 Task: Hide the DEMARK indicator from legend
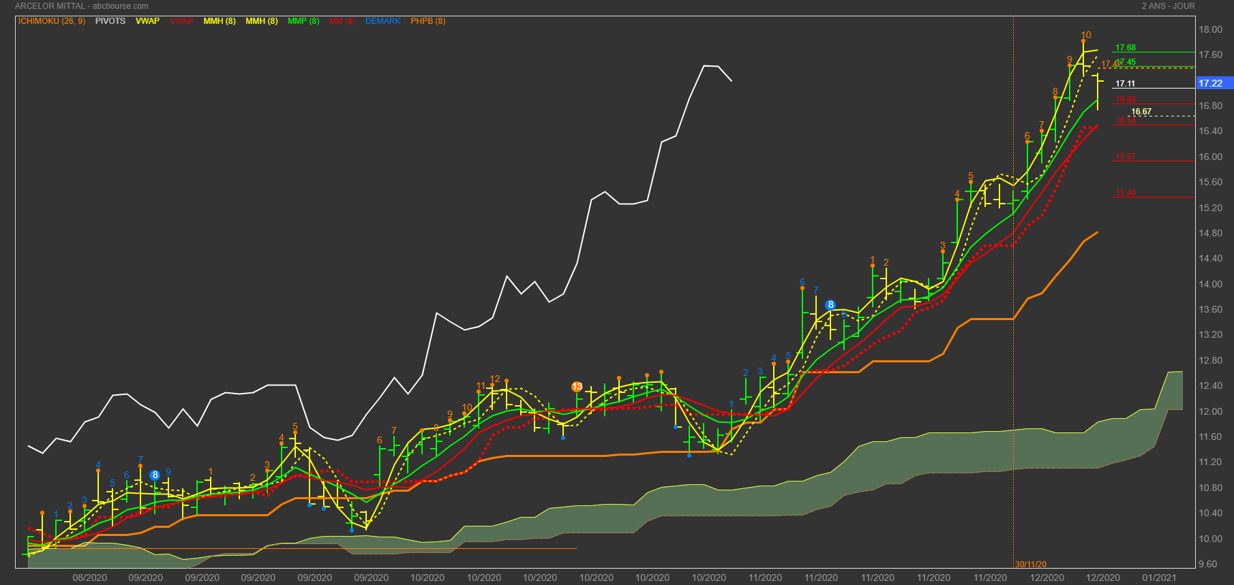pyautogui.click(x=382, y=21)
